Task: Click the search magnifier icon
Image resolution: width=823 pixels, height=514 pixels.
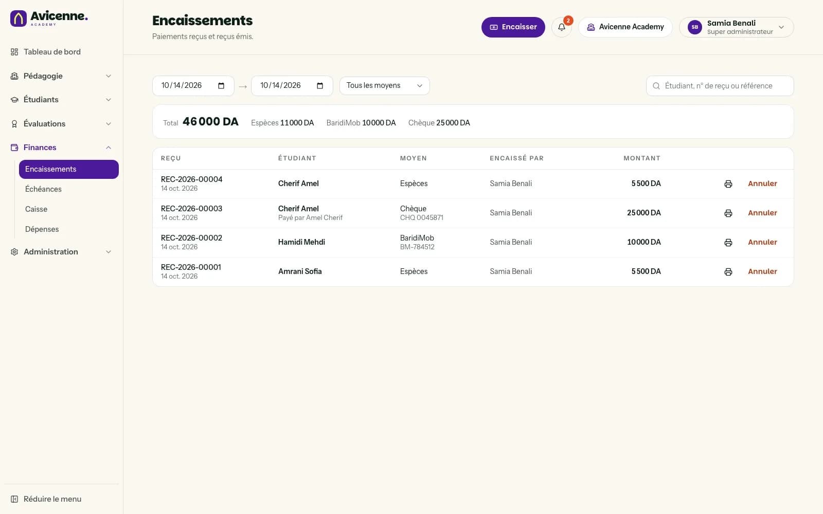Action: click(656, 86)
